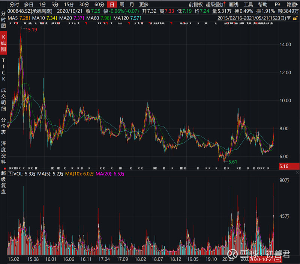Toggle the yellow lock icon

click(x=295, y=18)
